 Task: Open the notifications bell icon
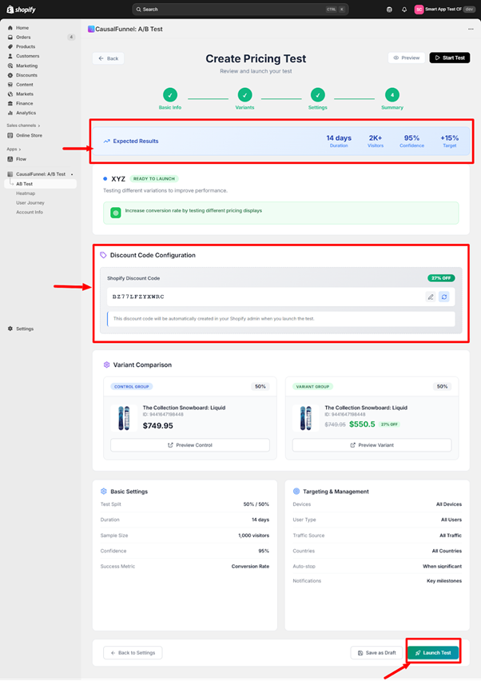tap(404, 10)
